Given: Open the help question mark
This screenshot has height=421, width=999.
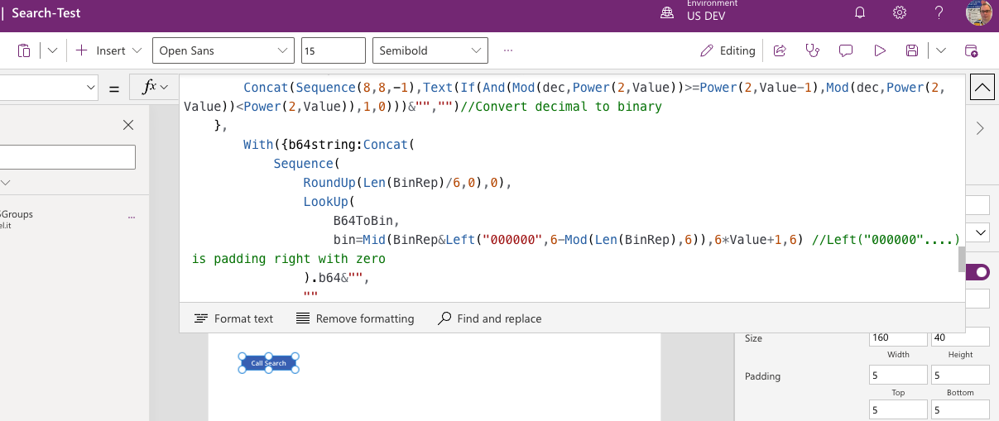Looking at the screenshot, I should 939,13.
